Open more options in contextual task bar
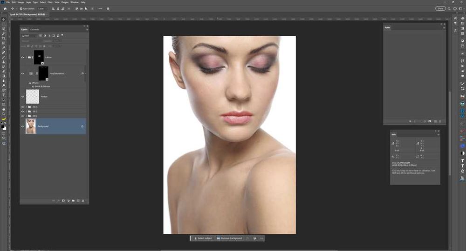466x251 pixels. tap(261, 238)
